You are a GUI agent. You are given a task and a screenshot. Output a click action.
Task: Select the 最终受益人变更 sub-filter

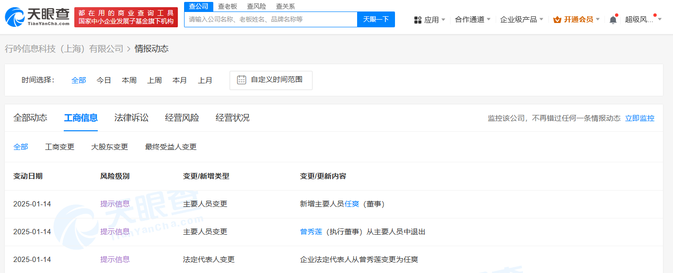click(171, 147)
